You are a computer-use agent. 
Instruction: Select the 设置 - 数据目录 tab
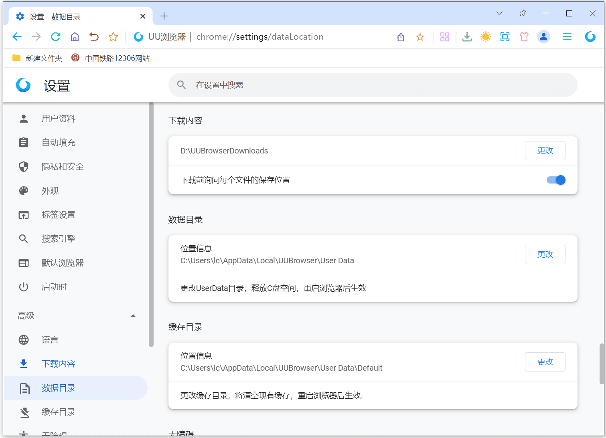pos(80,16)
